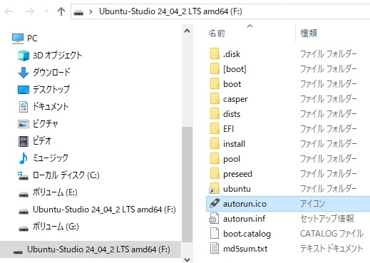
Task: Sort by the 名前 column header
Action: coord(217,33)
